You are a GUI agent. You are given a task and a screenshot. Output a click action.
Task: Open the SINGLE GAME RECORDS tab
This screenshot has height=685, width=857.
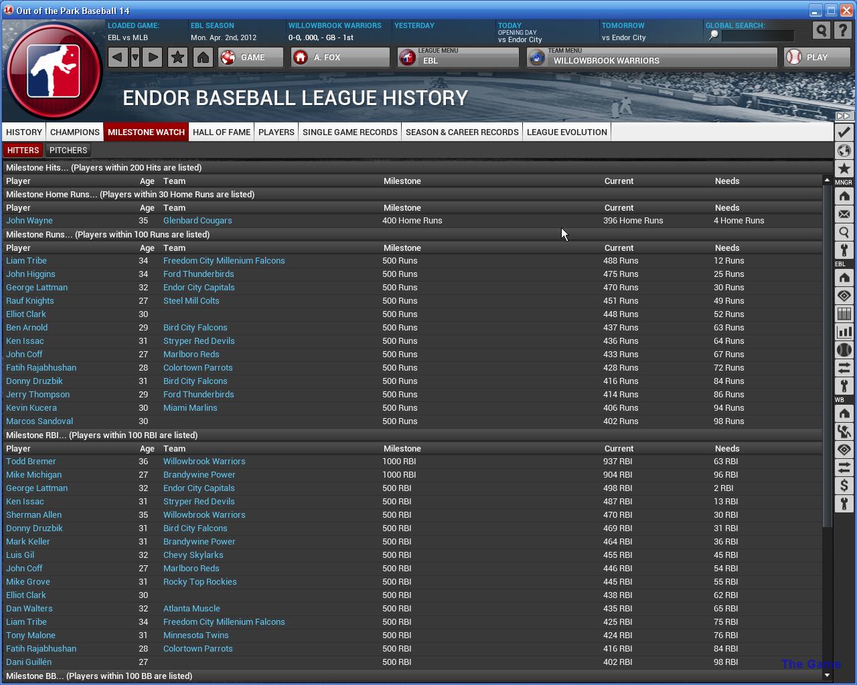coord(350,132)
